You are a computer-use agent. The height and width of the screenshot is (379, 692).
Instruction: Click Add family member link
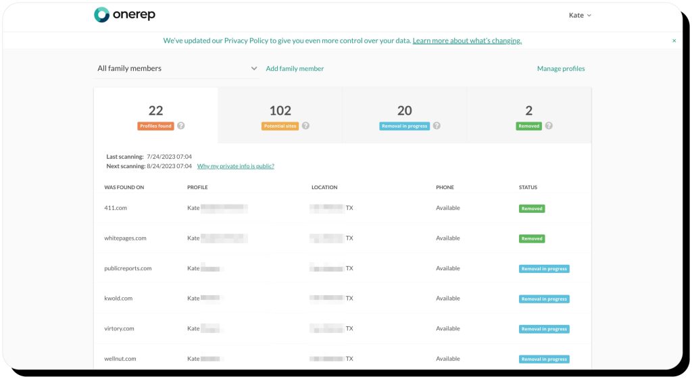(x=295, y=68)
